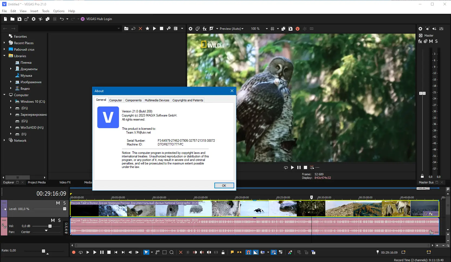Image resolution: width=451 pixels, height=262 pixels.
Task: Switch to the Project Media panel tab
Action: [37, 182]
